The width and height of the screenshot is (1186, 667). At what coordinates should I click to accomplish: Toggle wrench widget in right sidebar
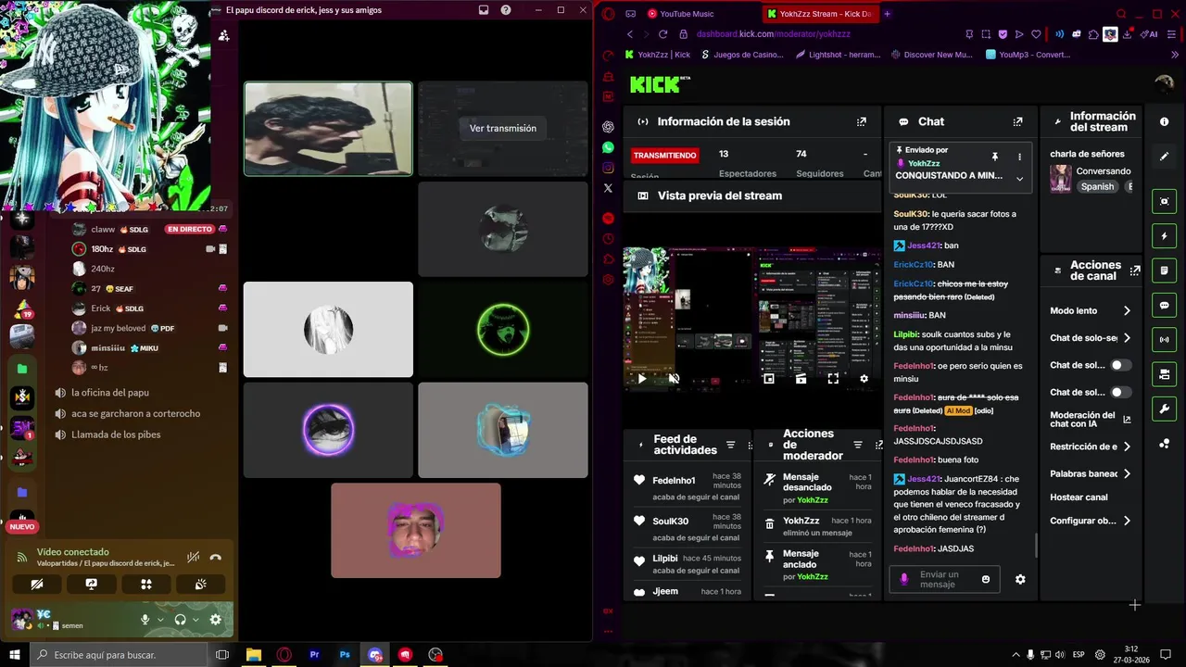tap(1164, 409)
